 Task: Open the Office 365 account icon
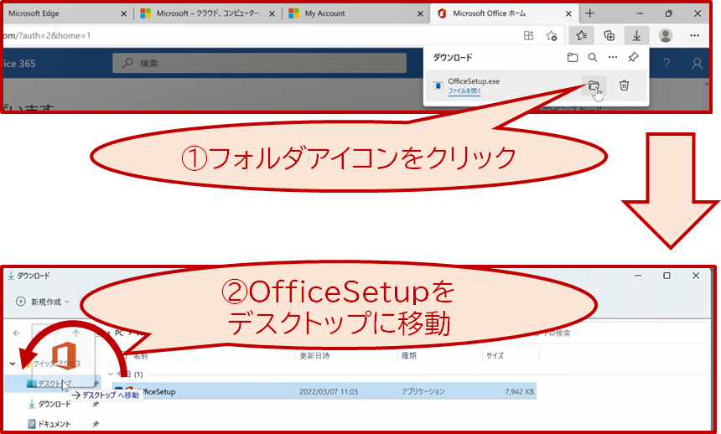coord(697,64)
